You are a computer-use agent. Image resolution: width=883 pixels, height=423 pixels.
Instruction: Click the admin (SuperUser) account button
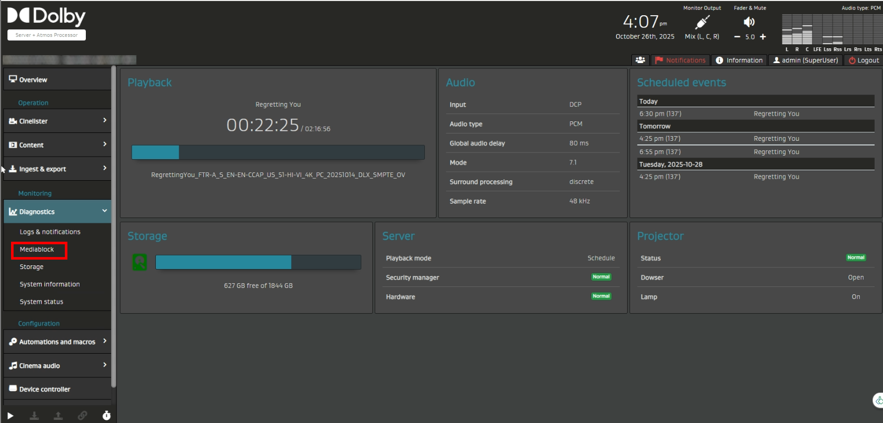coord(806,60)
